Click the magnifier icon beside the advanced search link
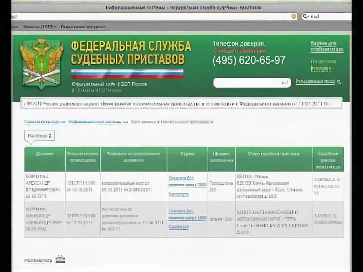The image size is (363, 272). click(x=339, y=82)
